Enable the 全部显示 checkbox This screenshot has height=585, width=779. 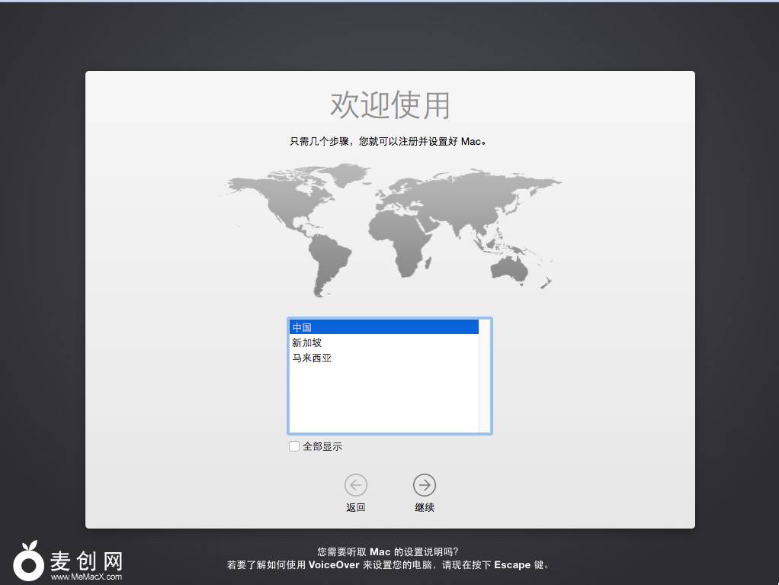point(294,446)
